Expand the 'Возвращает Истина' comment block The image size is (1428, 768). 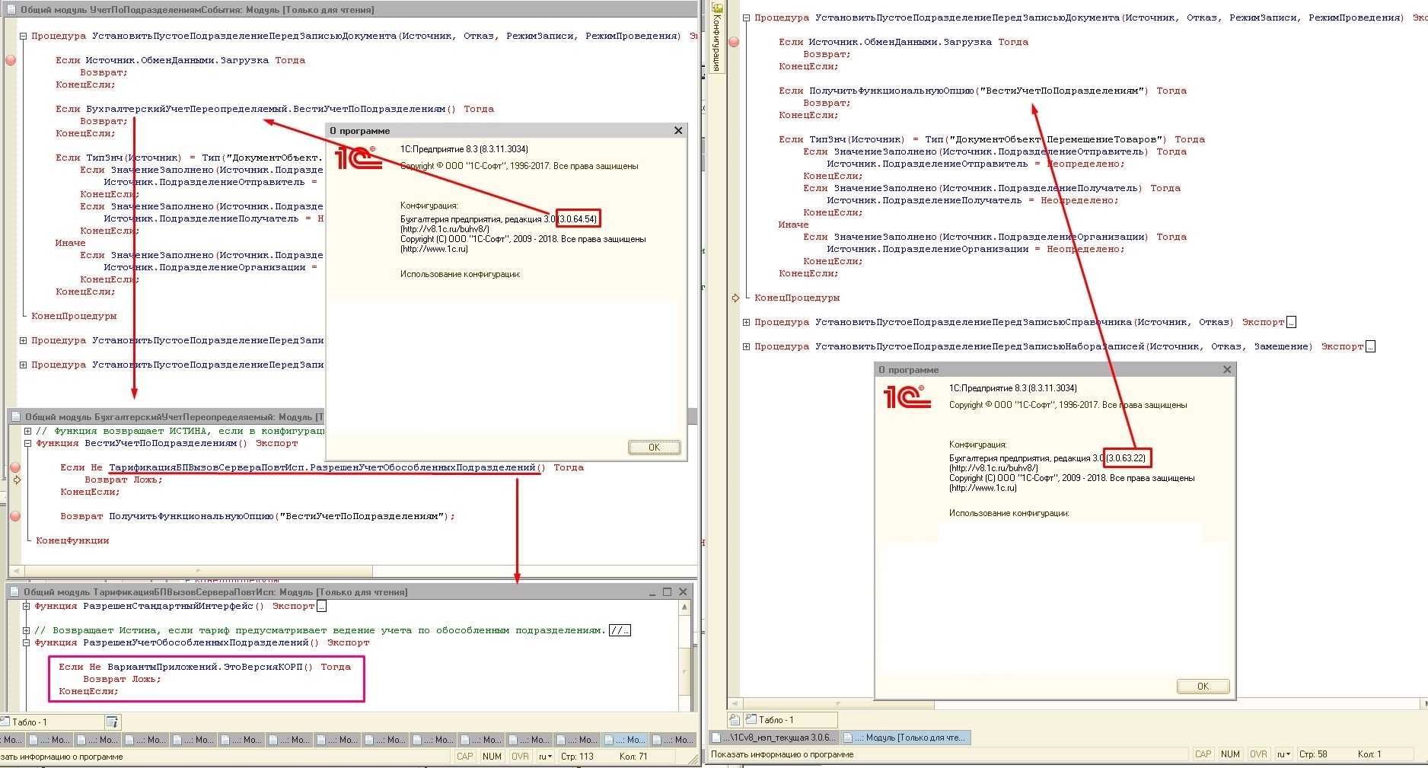point(27,630)
